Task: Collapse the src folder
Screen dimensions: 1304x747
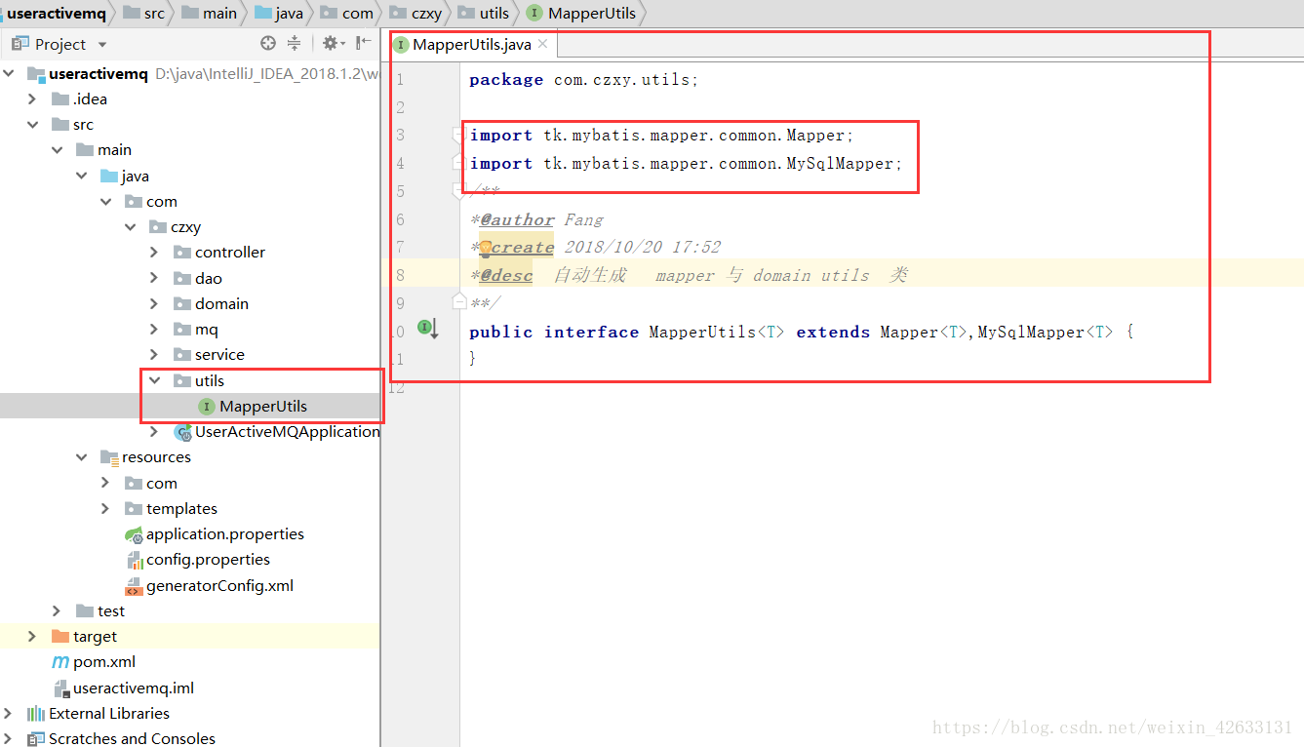Action: point(32,124)
